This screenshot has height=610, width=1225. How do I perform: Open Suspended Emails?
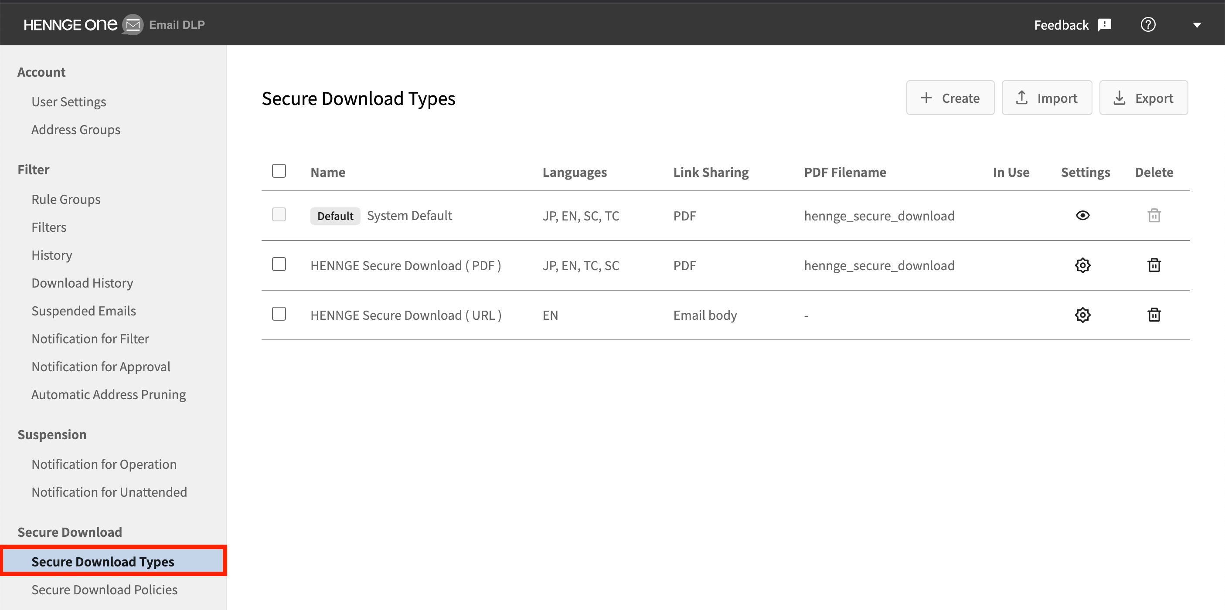pyautogui.click(x=84, y=311)
